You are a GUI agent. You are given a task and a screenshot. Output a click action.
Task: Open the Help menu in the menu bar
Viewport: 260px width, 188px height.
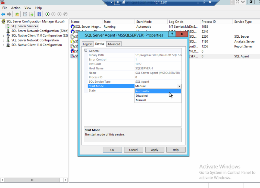39,8
